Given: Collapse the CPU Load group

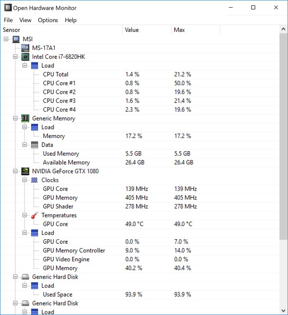Looking at the screenshot, I should (x=25, y=65).
